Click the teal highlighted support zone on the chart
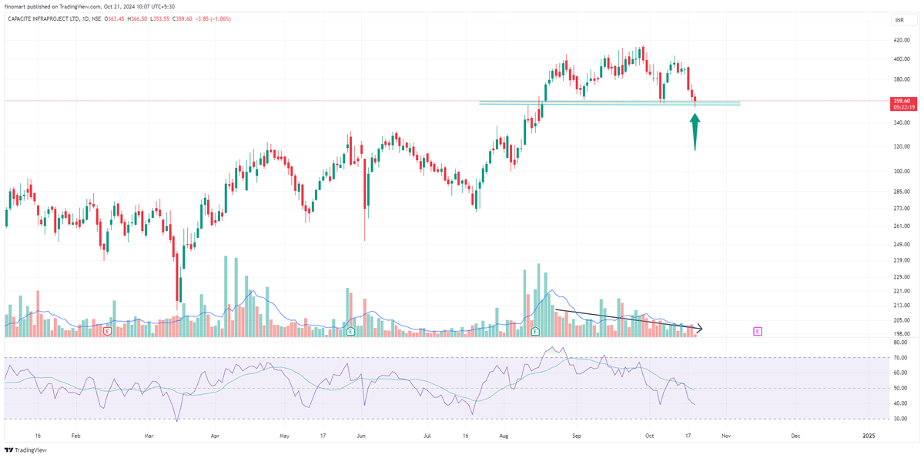924x458 pixels. click(x=608, y=102)
